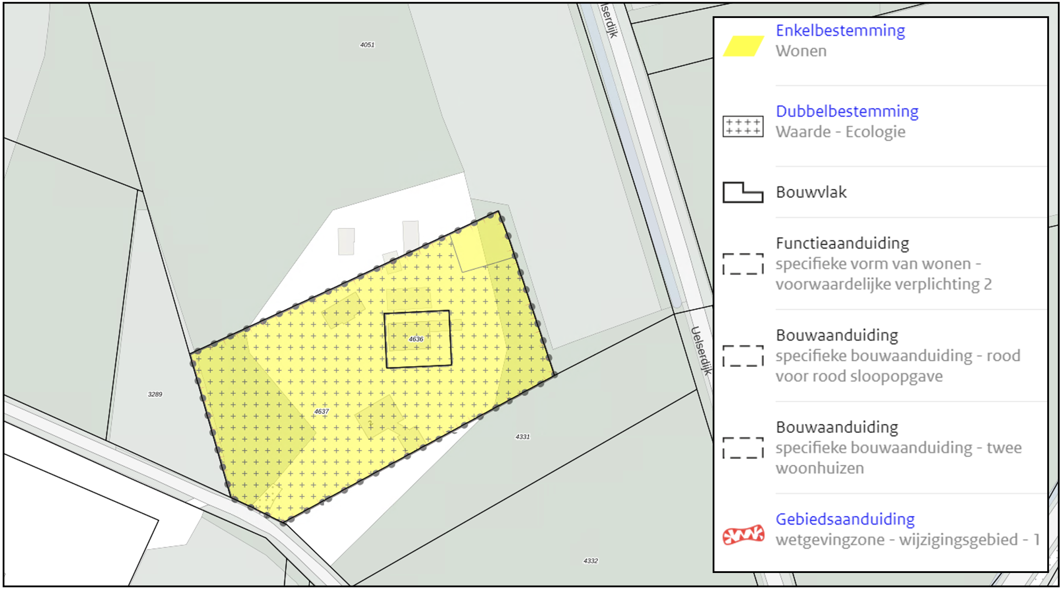The height and width of the screenshot is (591, 1064).
Task: Click parcel label 4331 on the map
Action: [522, 437]
